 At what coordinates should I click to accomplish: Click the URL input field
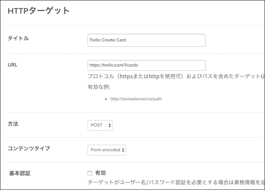147,65
